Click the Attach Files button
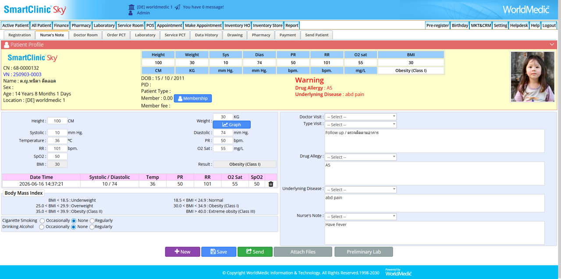 click(303, 252)
